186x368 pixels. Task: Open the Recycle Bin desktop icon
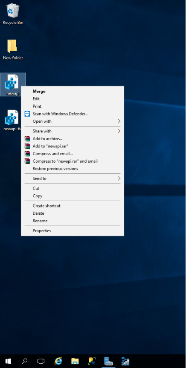click(x=13, y=14)
